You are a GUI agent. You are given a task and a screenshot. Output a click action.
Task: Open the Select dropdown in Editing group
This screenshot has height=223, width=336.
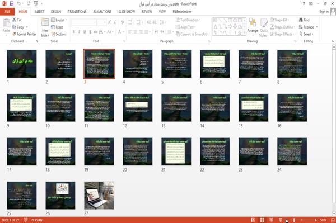click(x=306, y=34)
